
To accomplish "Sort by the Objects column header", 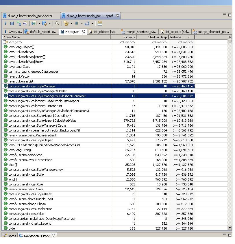I will click(x=124, y=37).
